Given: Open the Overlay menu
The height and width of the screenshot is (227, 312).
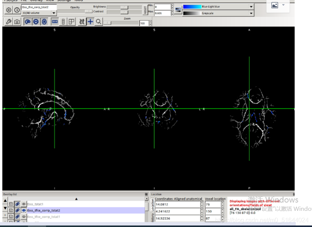Looking at the screenshot, I should click(36, 1).
